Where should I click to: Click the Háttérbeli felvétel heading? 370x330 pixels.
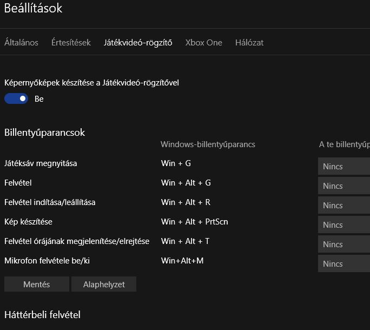click(x=43, y=315)
